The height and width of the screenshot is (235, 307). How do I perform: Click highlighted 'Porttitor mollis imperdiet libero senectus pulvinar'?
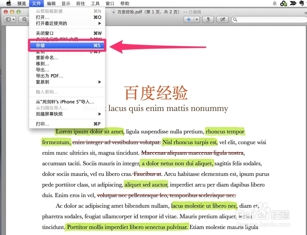click(127, 227)
